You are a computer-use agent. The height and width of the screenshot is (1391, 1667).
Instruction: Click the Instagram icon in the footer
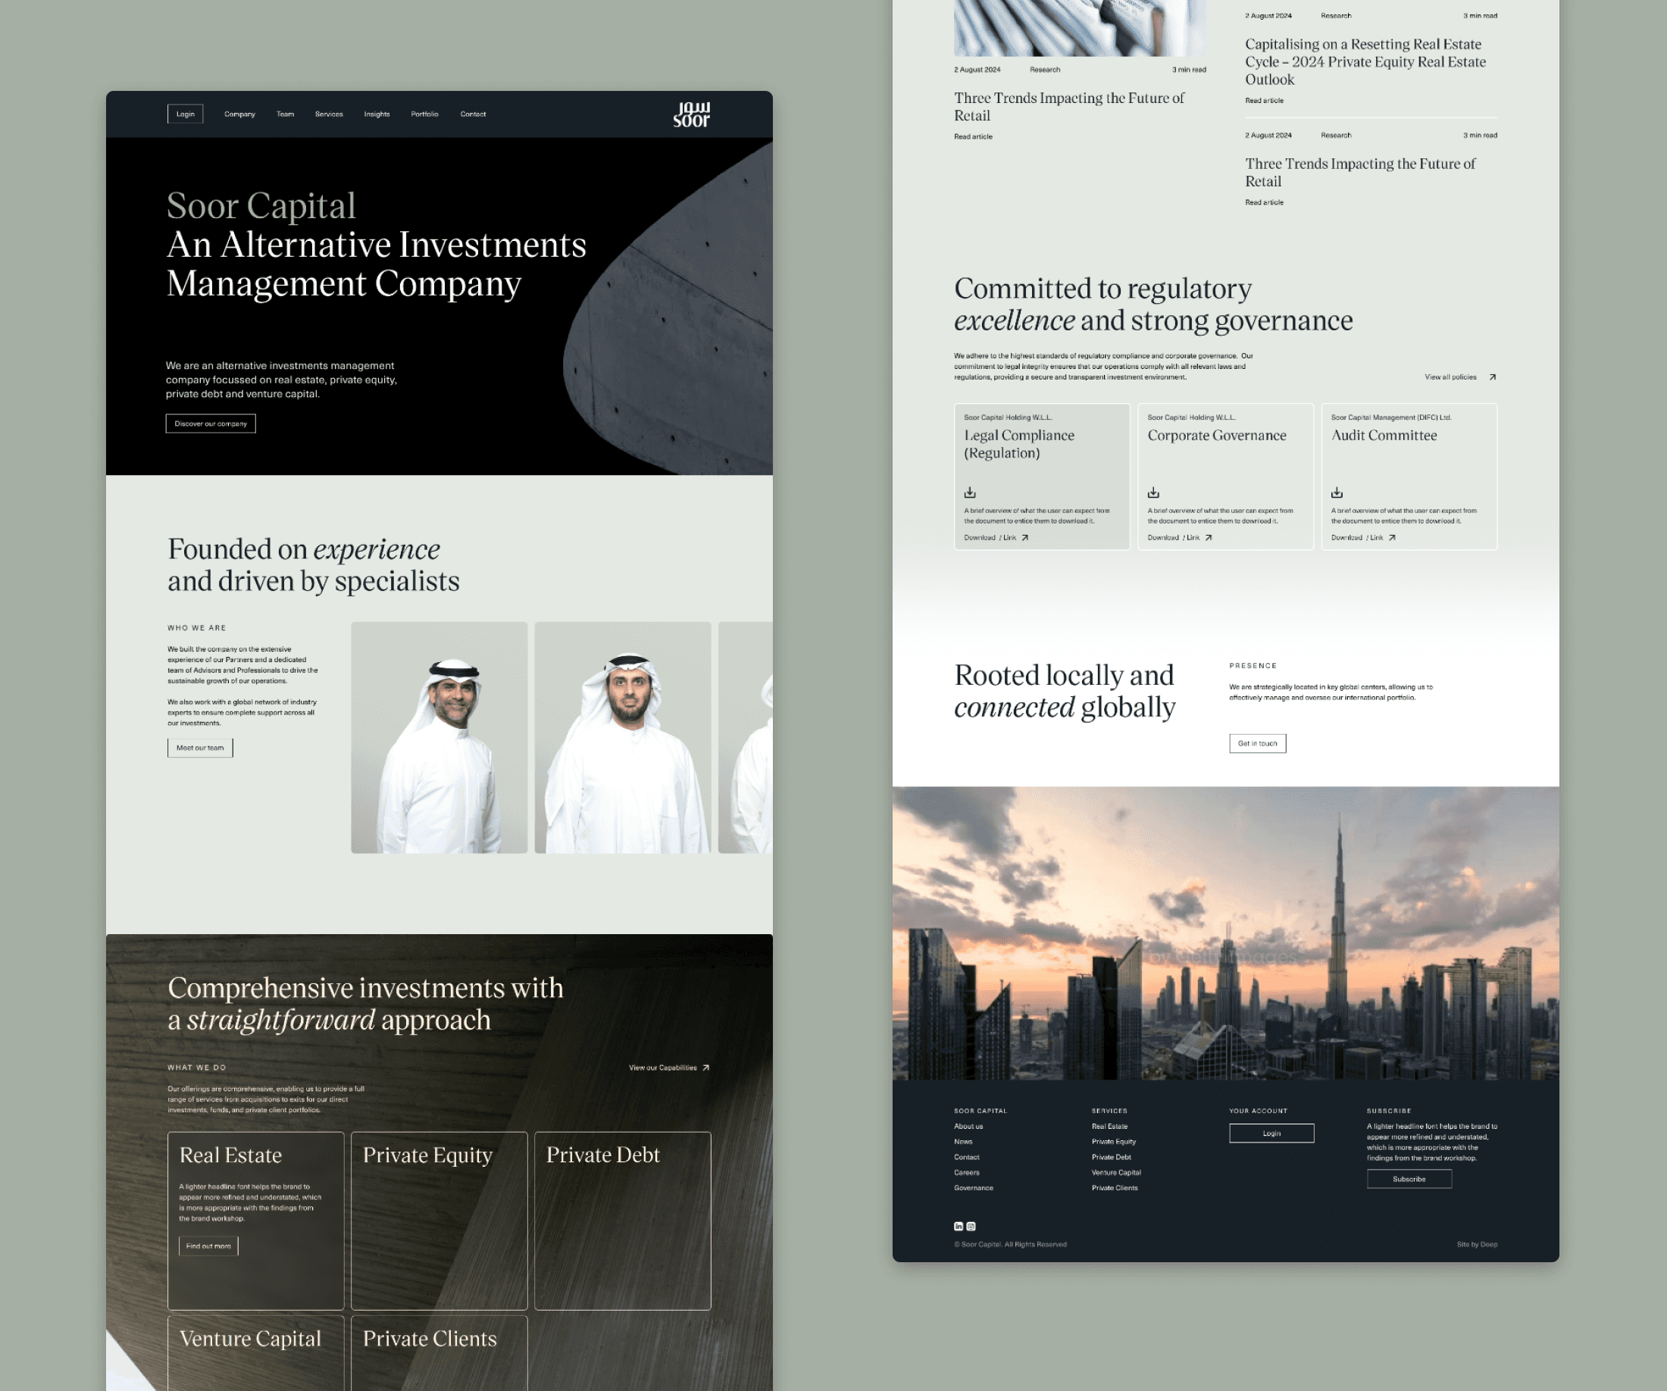pyautogui.click(x=971, y=1226)
